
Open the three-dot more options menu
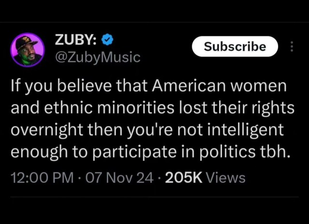(291, 47)
